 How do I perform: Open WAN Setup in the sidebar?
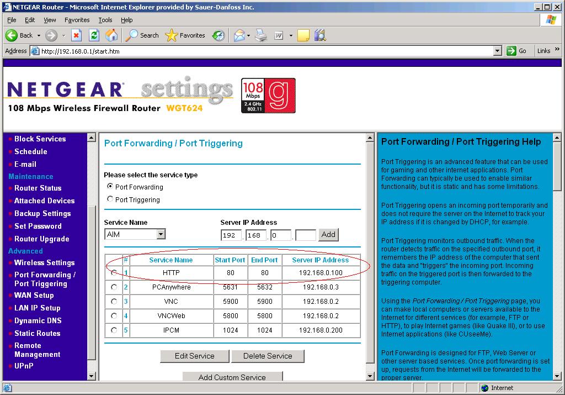(x=34, y=295)
